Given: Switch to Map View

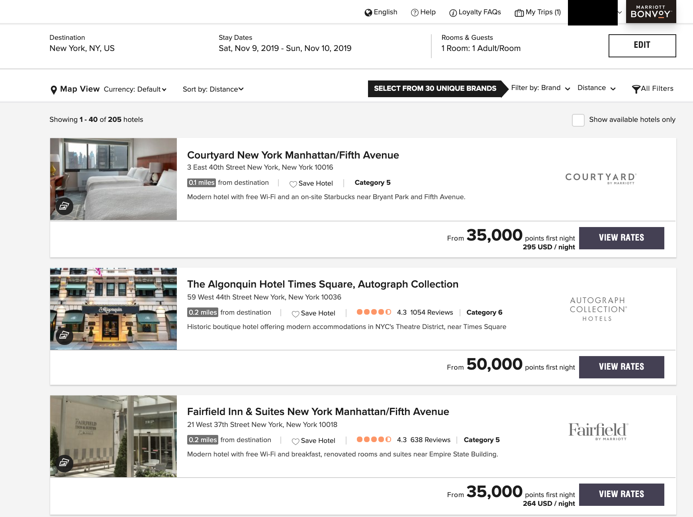Looking at the screenshot, I should click(x=75, y=89).
